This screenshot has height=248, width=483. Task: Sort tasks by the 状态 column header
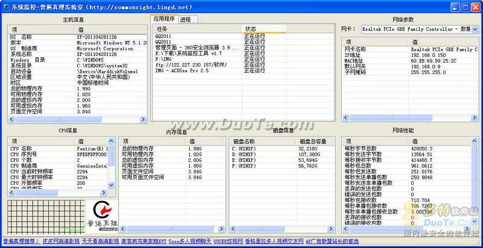(263, 28)
